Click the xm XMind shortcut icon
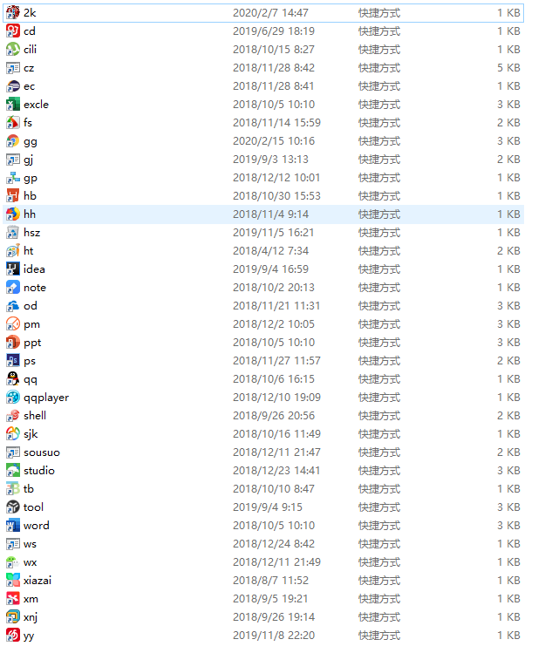Viewport: 545px width, 653px height. pyautogui.click(x=13, y=599)
